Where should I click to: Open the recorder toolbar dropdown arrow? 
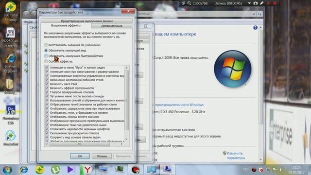pyautogui.click(x=249, y=3)
